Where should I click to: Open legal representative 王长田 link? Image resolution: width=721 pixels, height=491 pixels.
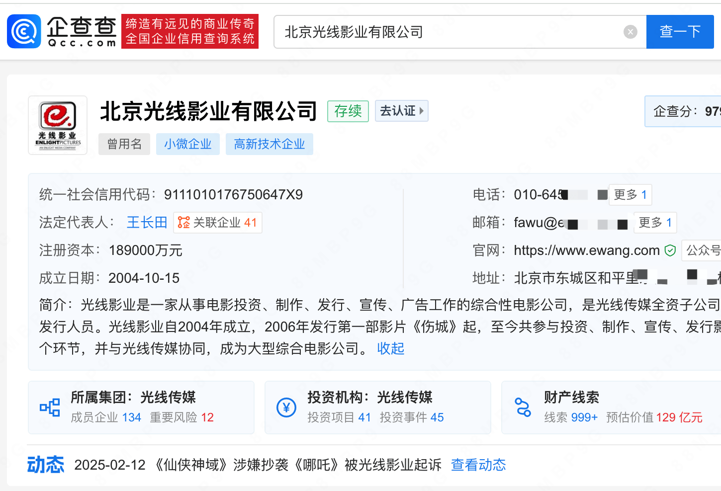pyautogui.click(x=147, y=223)
